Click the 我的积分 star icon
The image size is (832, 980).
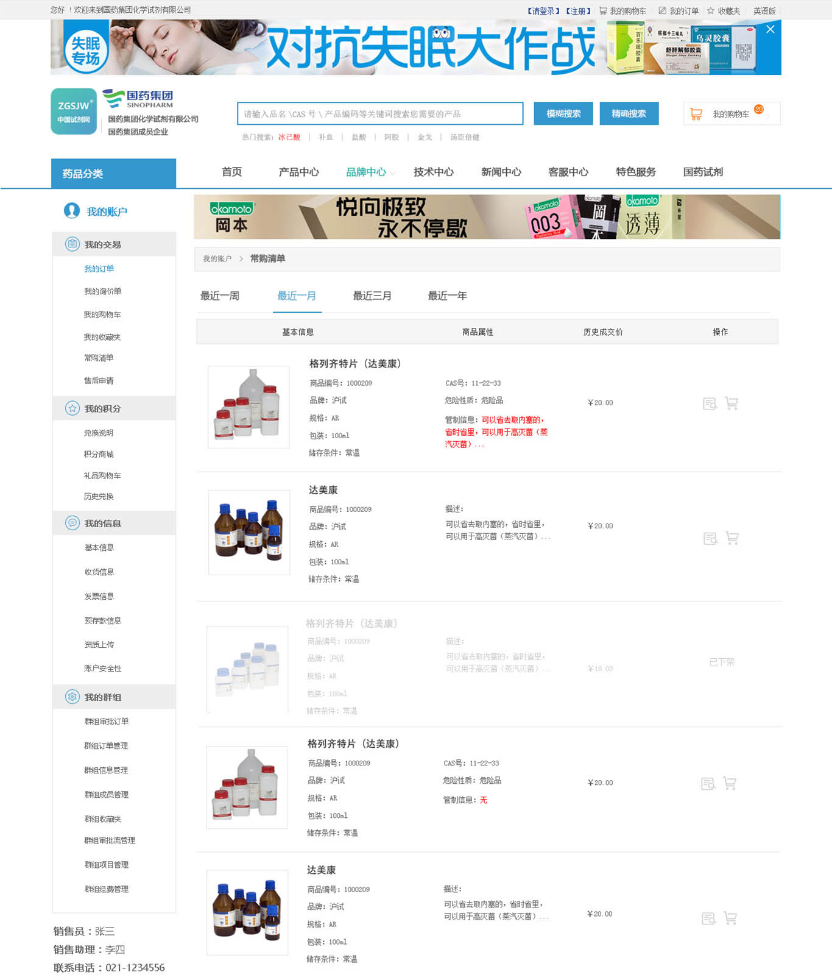click(x=72, y=408)
